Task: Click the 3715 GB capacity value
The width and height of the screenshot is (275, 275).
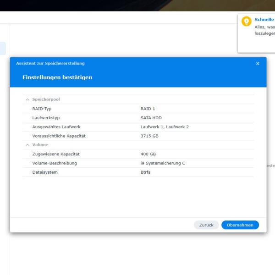Action: point(149,136)
